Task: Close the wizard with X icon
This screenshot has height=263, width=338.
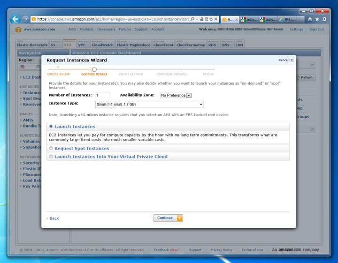Action: click(292, 60)
